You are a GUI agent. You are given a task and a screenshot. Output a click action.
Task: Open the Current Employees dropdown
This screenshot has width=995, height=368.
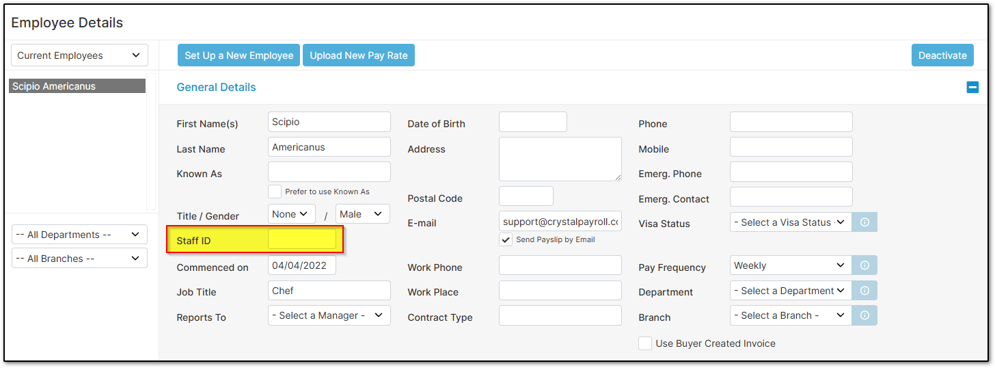80,55
